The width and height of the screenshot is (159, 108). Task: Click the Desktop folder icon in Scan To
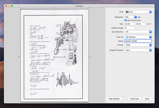(127, 37)
